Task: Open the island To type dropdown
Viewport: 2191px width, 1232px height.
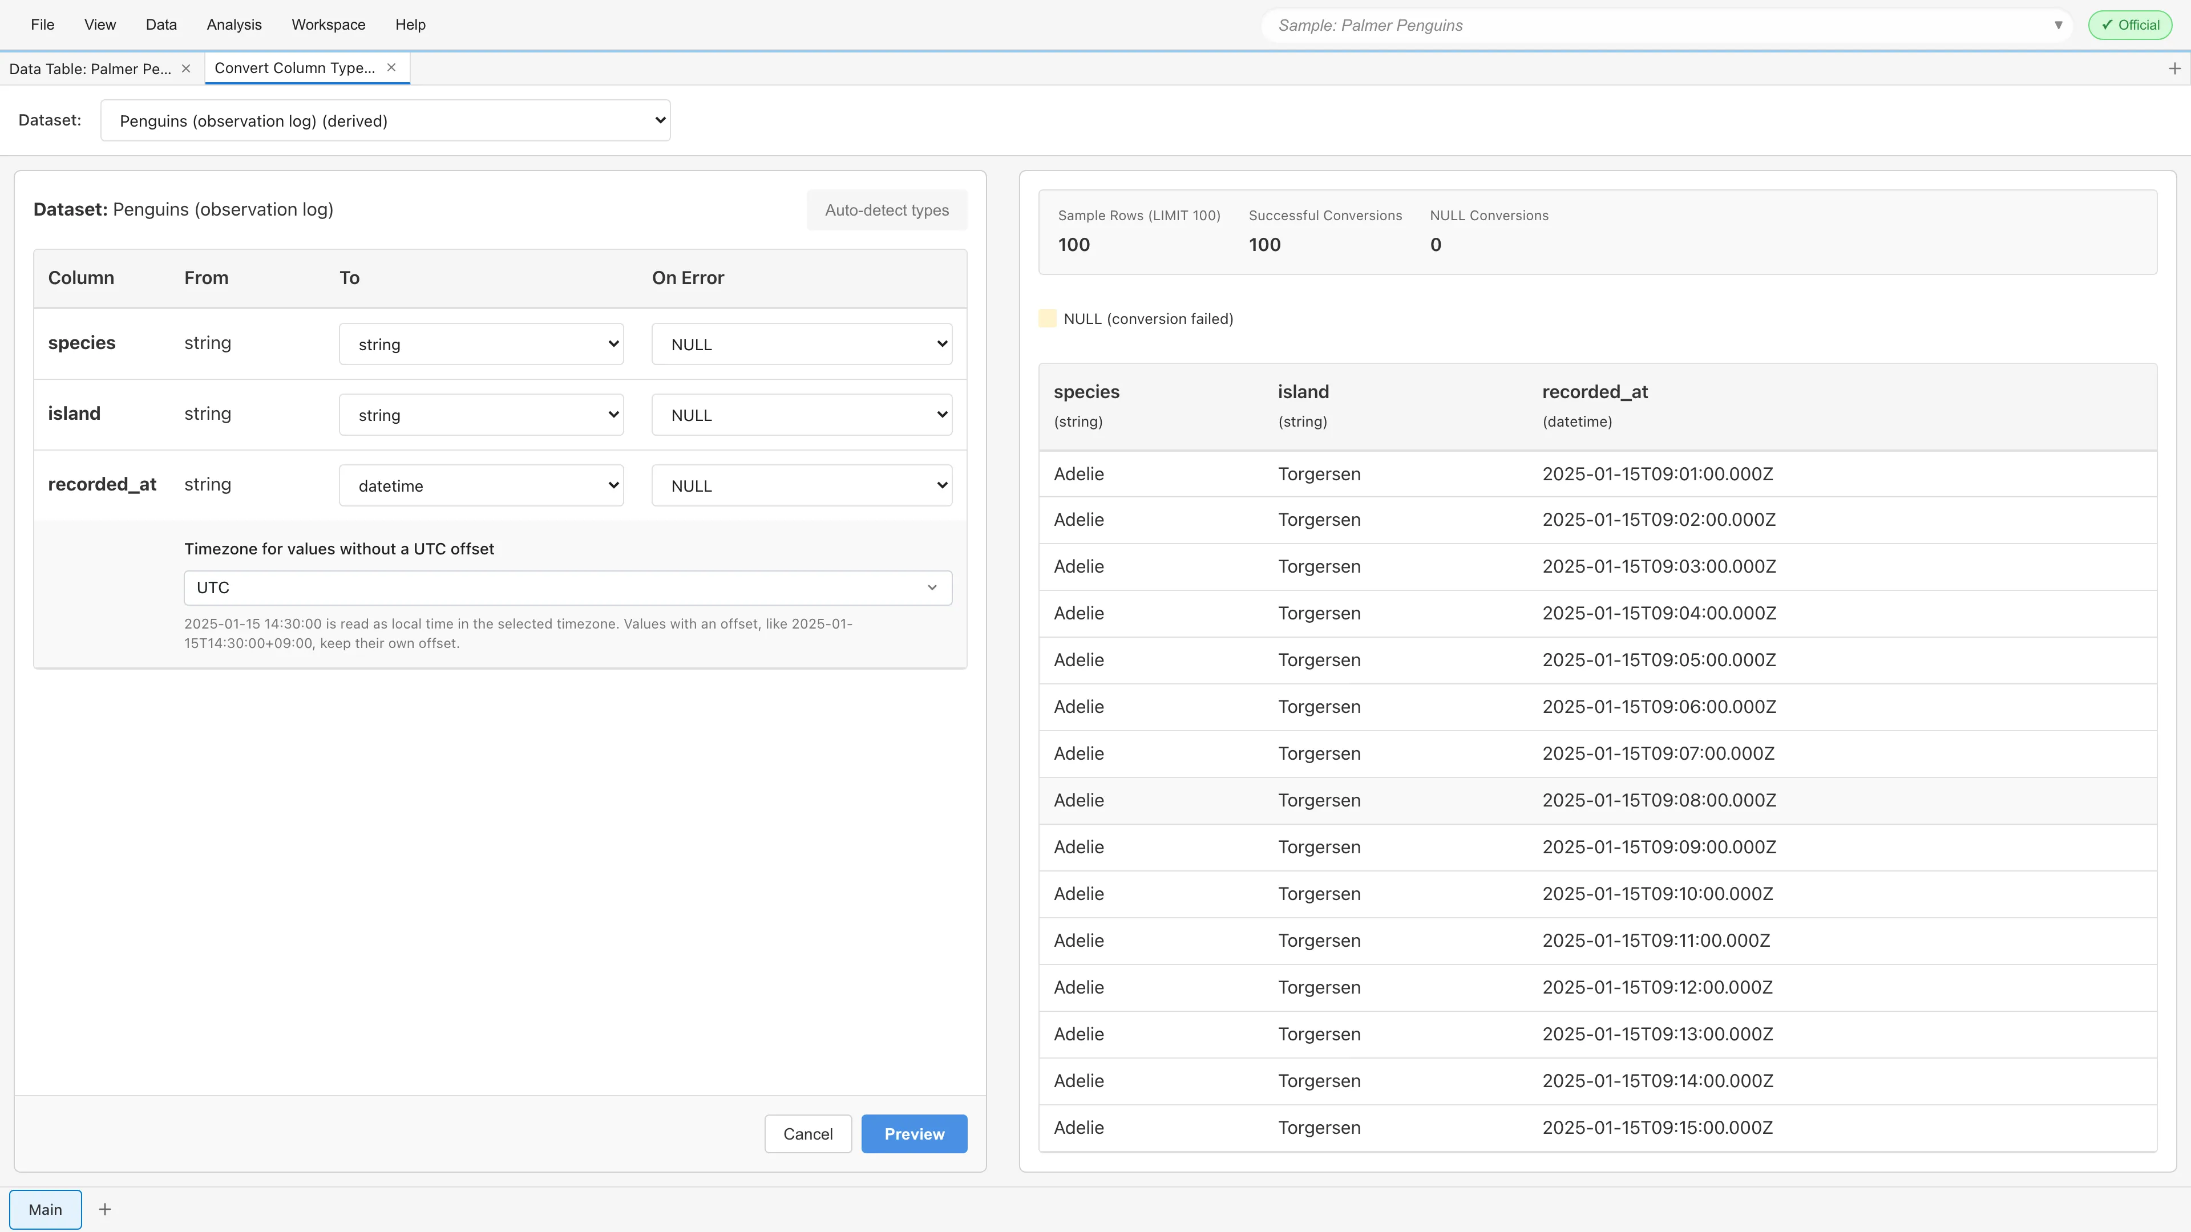Action: coord(482,415)
